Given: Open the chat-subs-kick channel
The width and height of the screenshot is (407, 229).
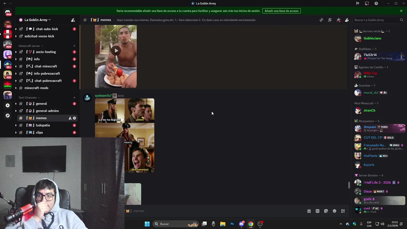Looking at the screenshot, I should [47, 29].
